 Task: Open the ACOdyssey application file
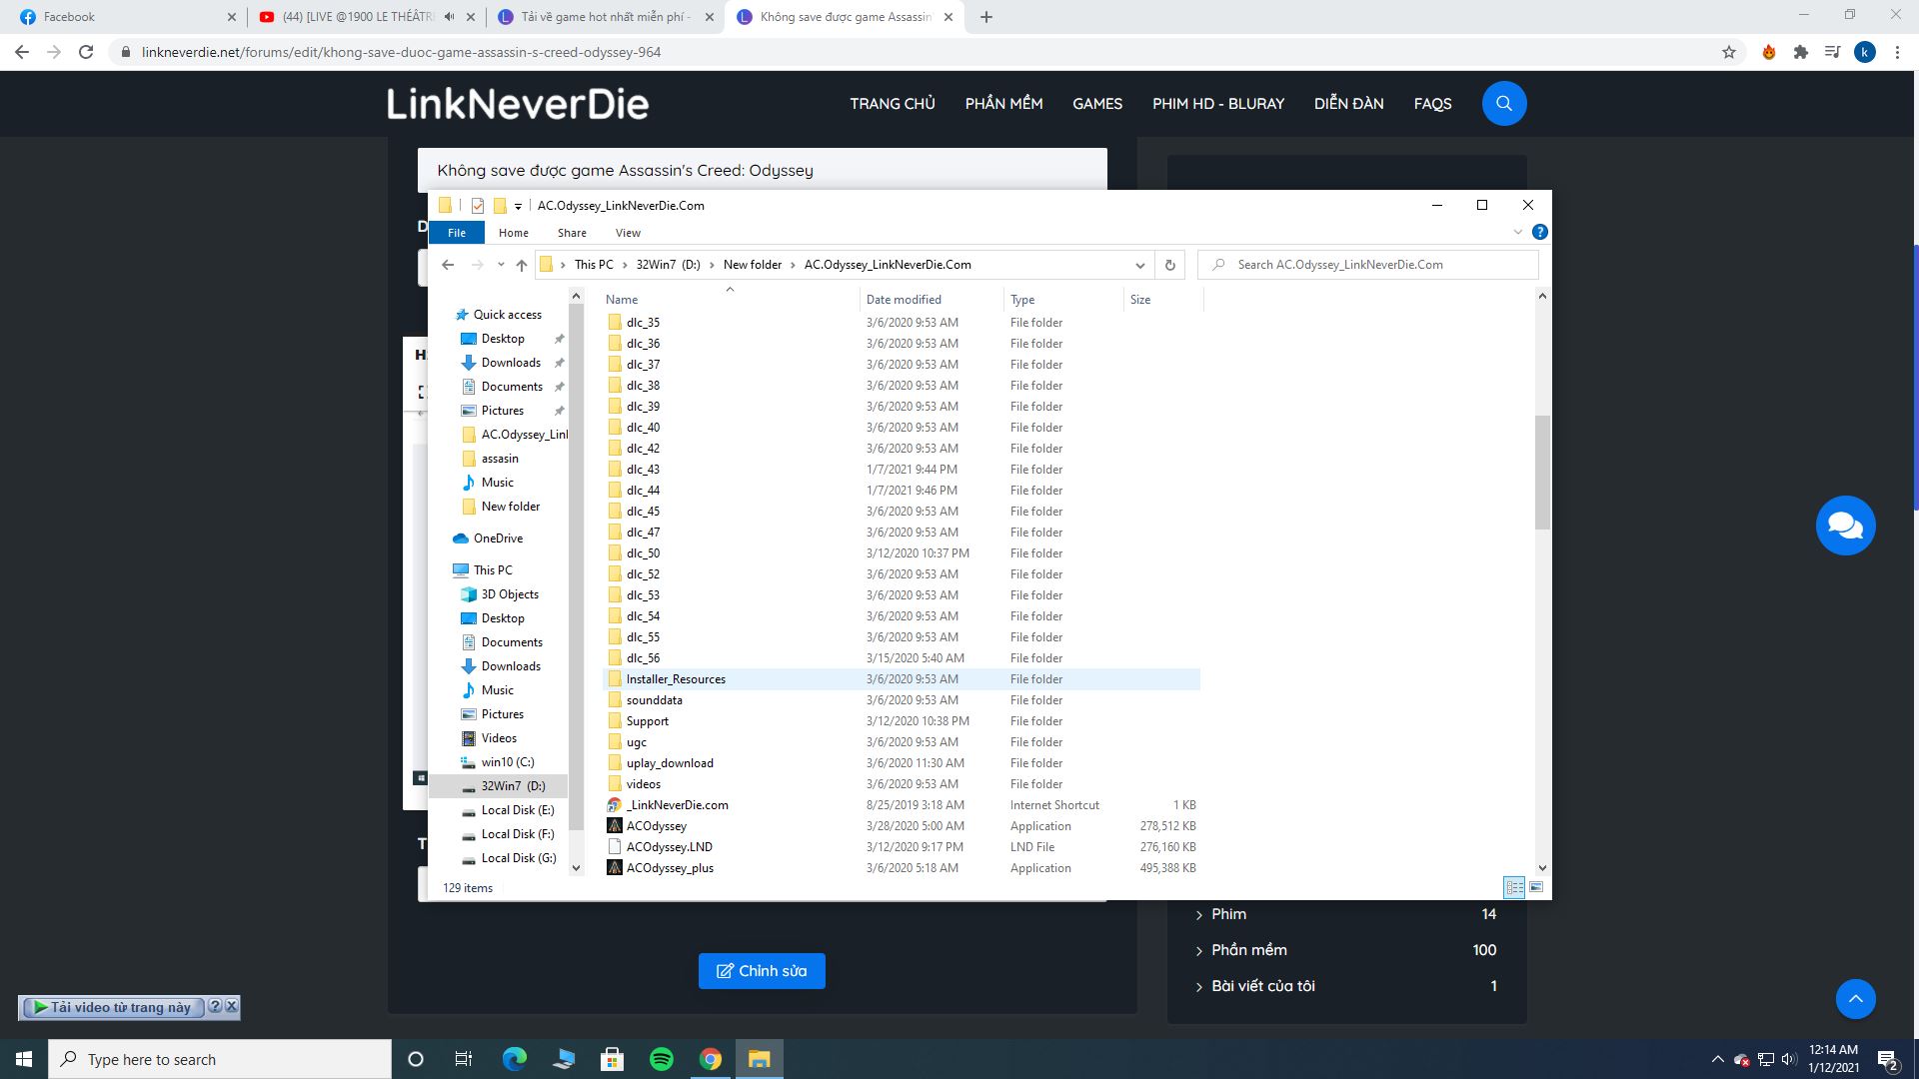[656, 826]
